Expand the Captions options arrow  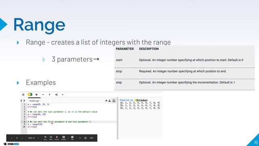point(68,138)
